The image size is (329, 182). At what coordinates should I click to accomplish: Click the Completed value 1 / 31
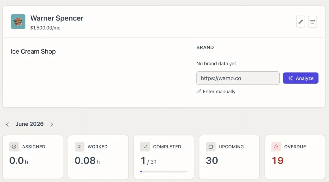(149, 161)
